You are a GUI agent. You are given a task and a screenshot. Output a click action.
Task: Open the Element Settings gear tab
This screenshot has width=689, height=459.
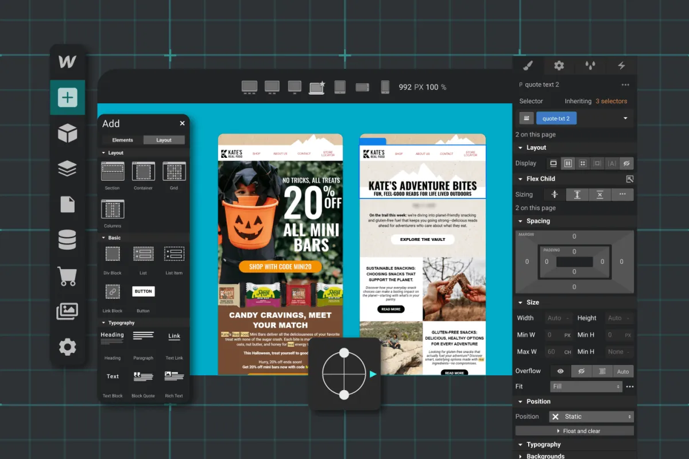point(559,65)
